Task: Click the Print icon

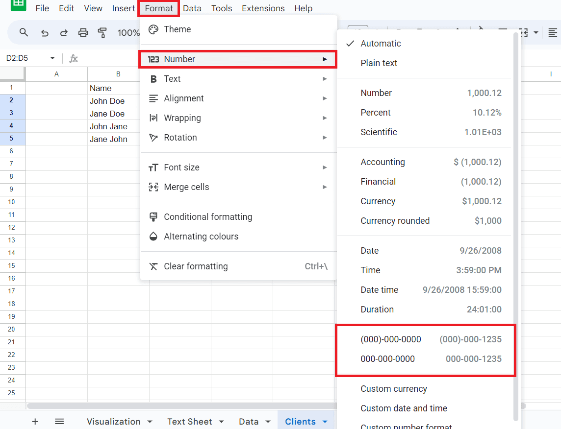Action: (83, 33)
